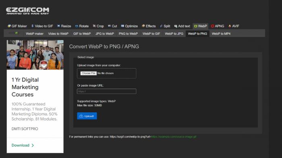
Task: Focus the paste image URL field
Action: (107, 91)
